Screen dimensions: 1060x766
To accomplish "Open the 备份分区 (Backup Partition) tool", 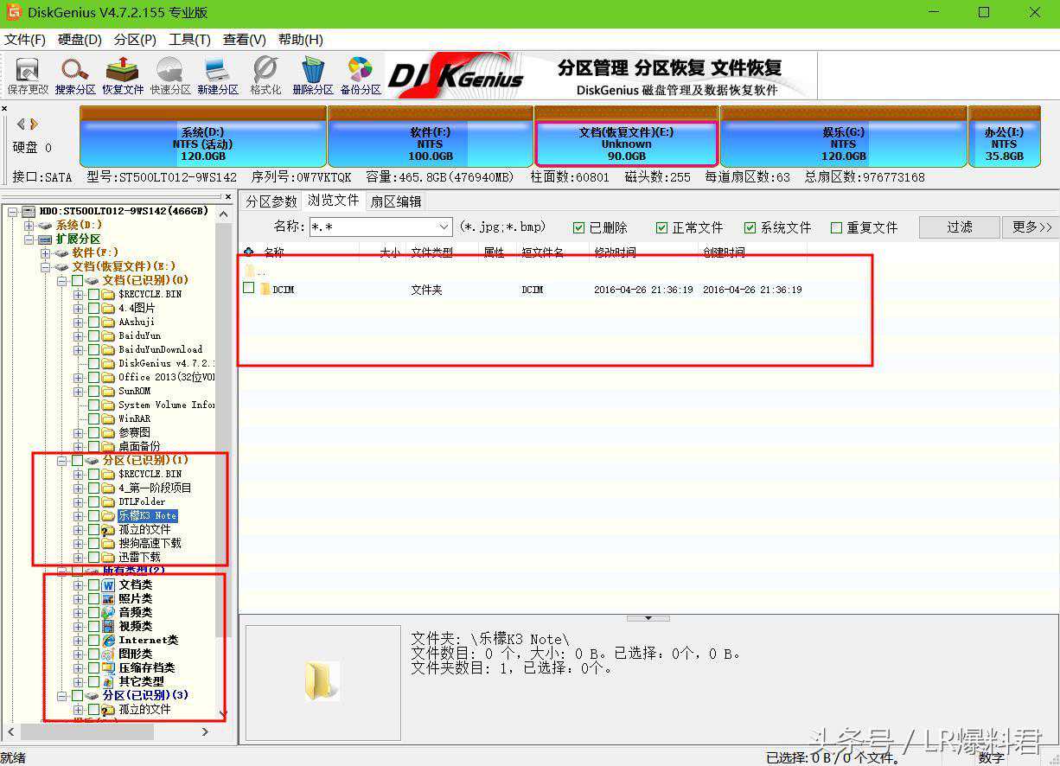I will 360,75.
